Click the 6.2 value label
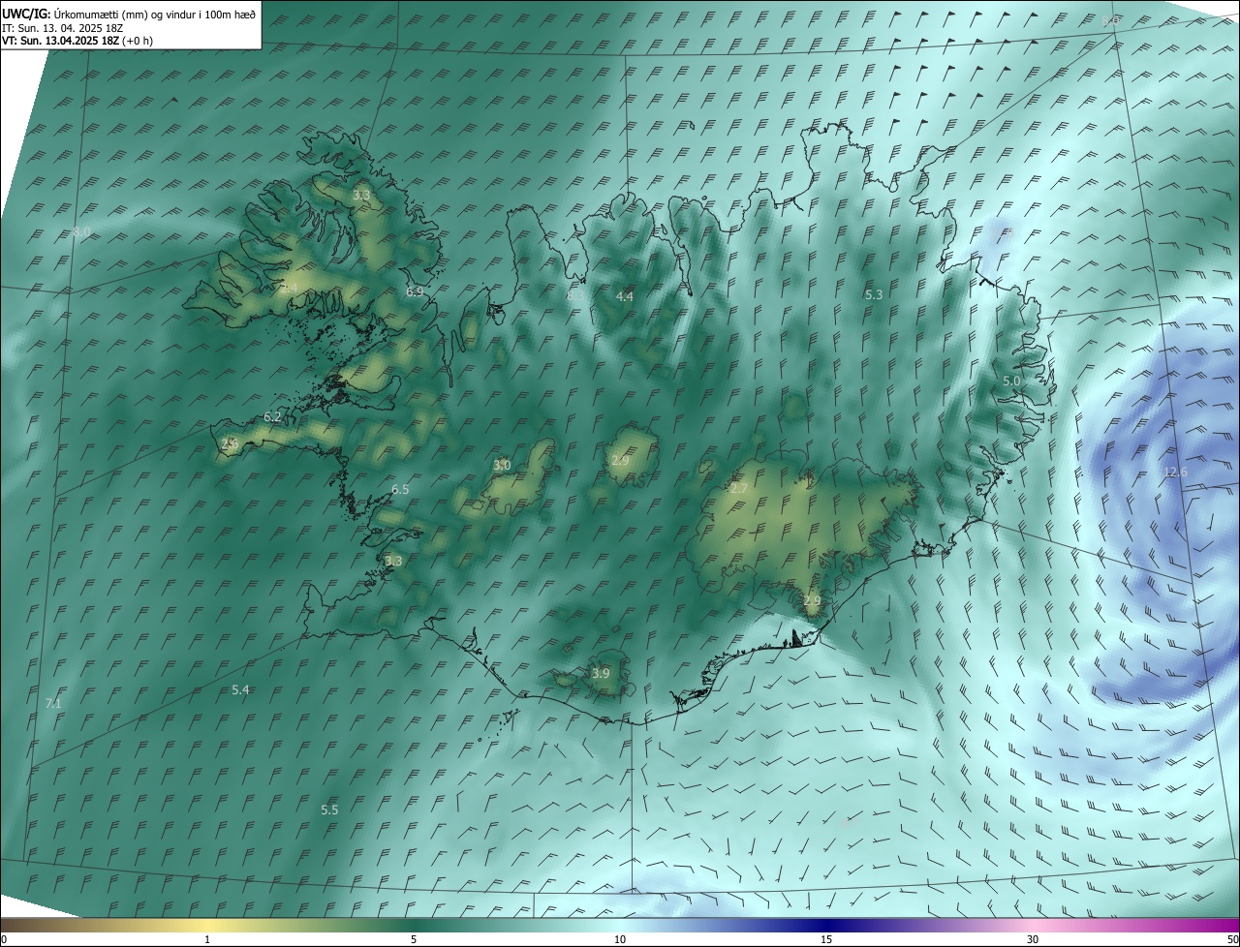This screenshot has width=1240, height=947. [272, 417]
